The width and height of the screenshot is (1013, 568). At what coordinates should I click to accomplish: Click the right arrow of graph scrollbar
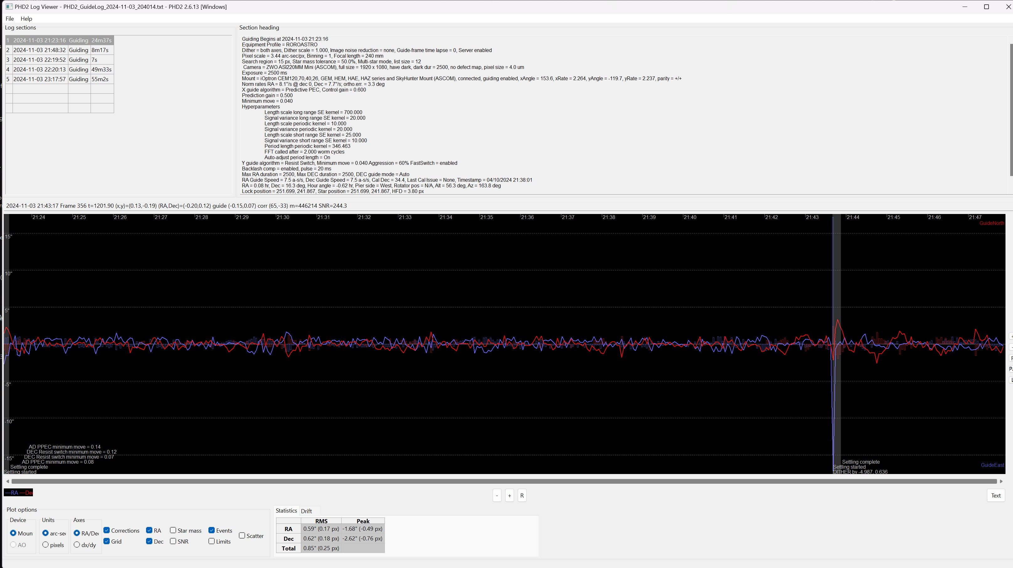[1001, 481]
